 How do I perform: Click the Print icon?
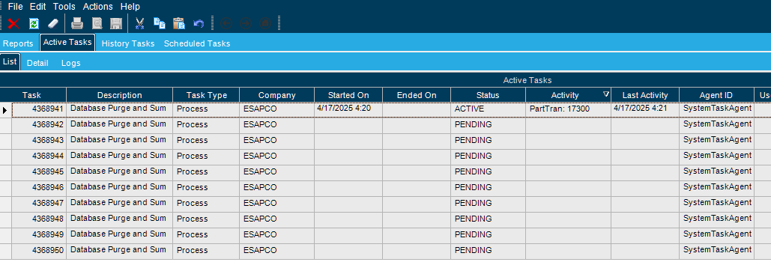pyautogui.click(x=78, y=23)
